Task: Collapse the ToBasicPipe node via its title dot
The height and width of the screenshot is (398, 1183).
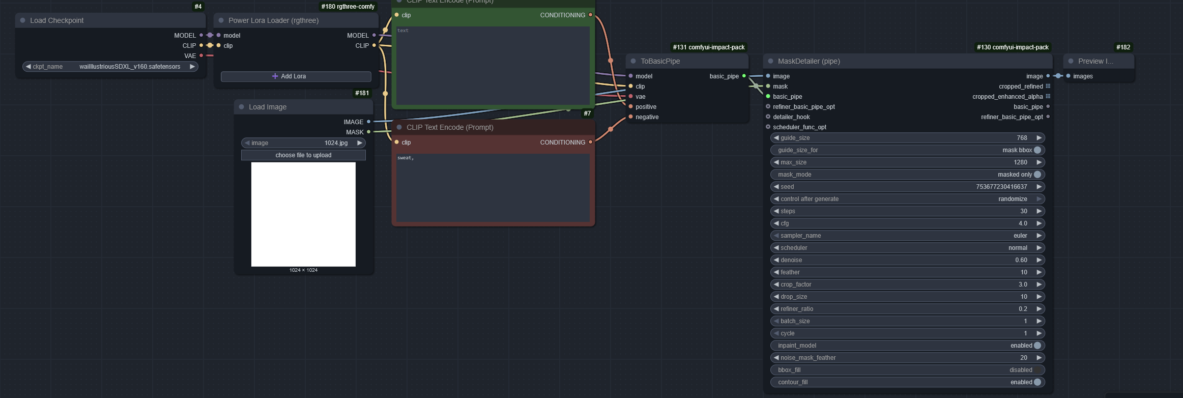Action: point(633,61)
